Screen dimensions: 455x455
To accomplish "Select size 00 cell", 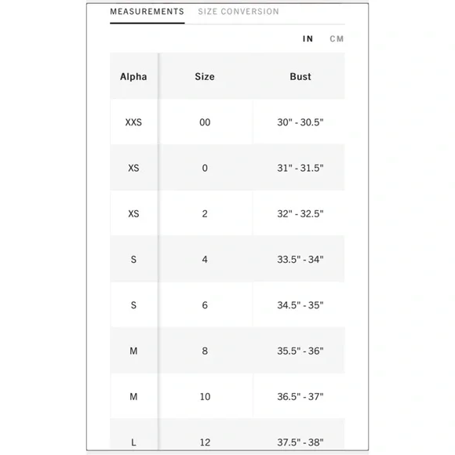I will point(205,122).
